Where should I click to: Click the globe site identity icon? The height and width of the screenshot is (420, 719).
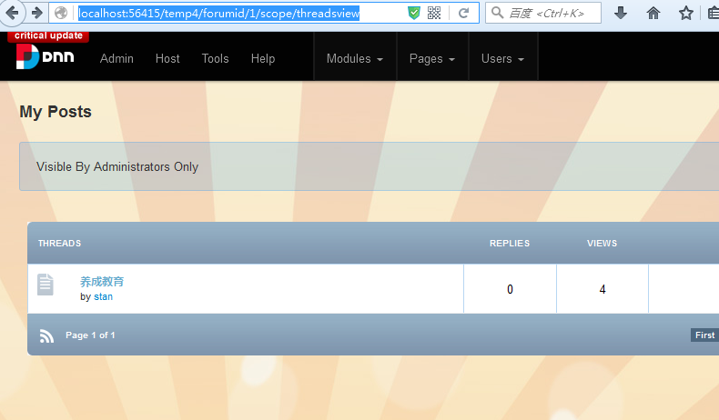pos(61,13)
